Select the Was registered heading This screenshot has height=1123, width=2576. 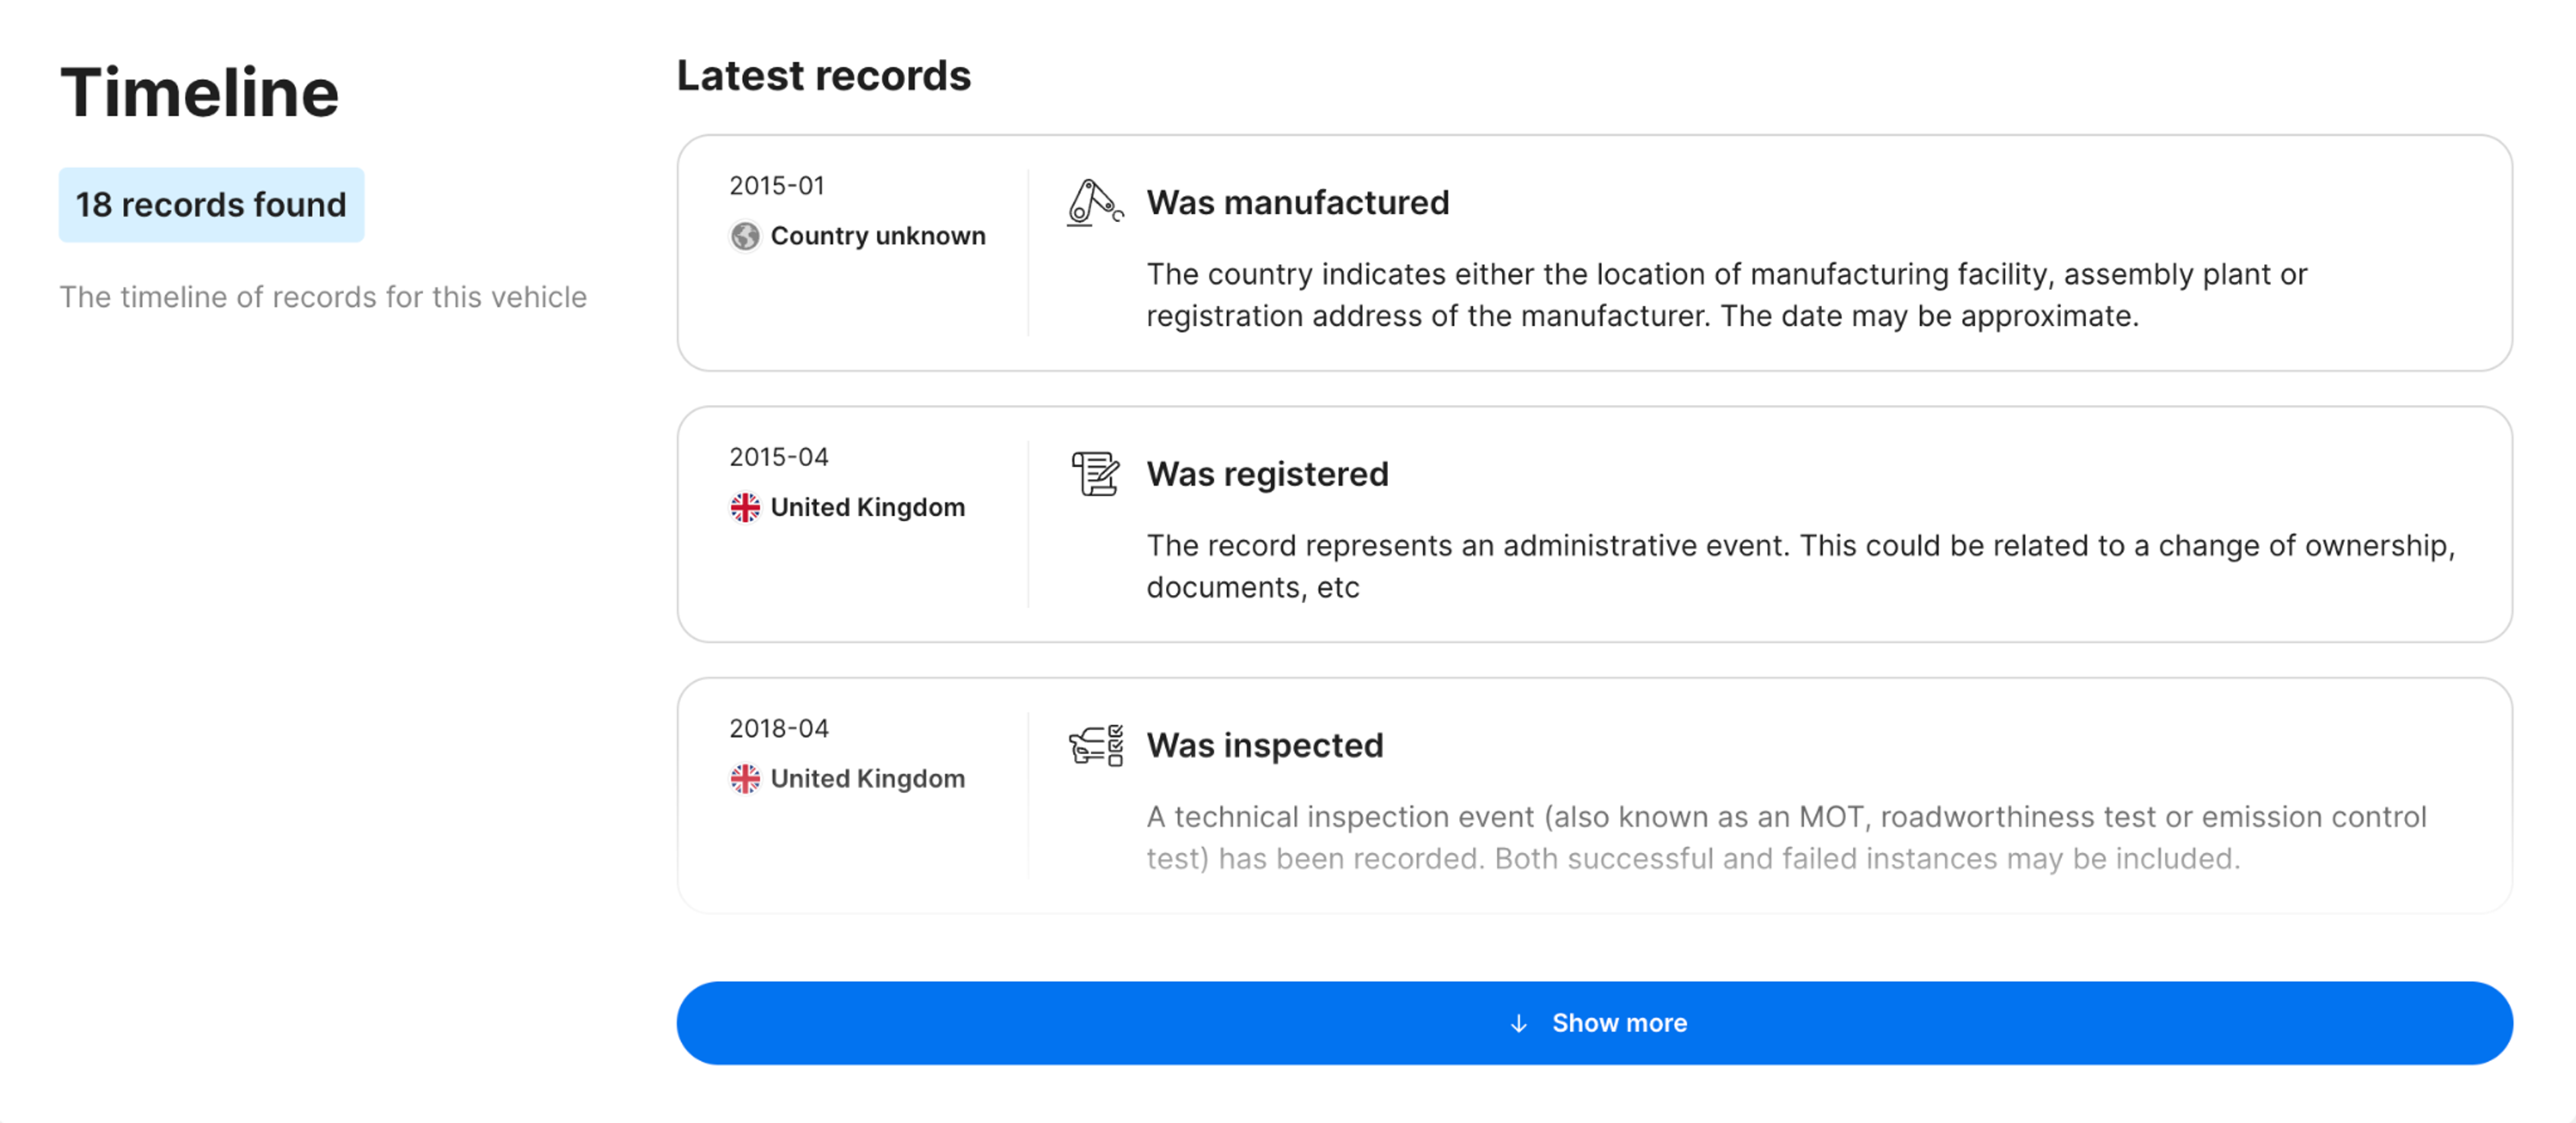(x=1267, y=474)
